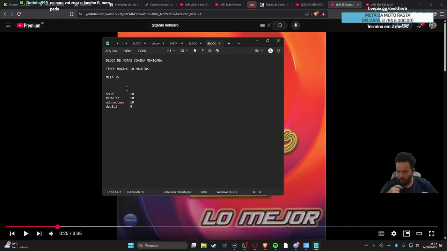Screen dimensions: 447x251
Task: Click the 'oddnectary' row in Notepad
Action: pyautogui.click(x=120, y=102)
